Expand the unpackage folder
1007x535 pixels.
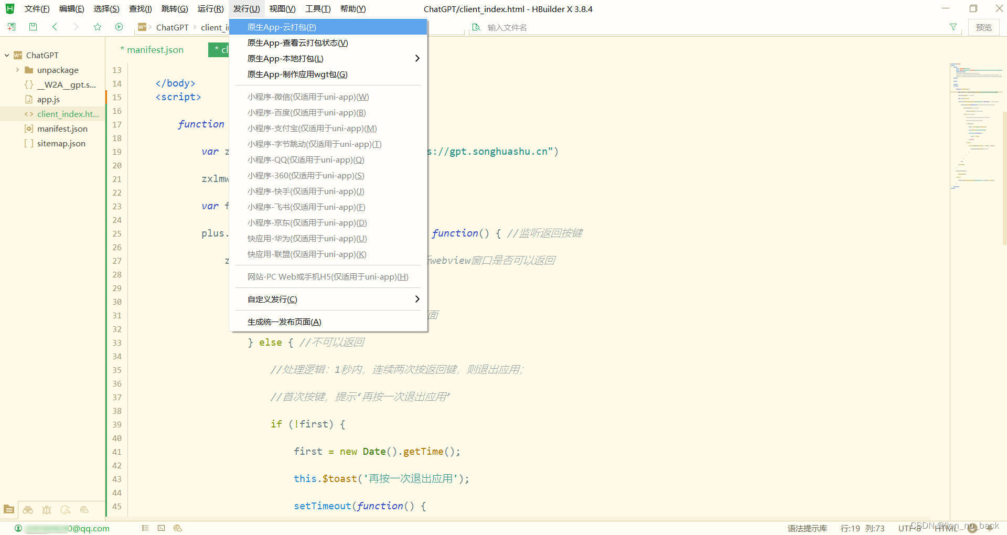[17, 70]
